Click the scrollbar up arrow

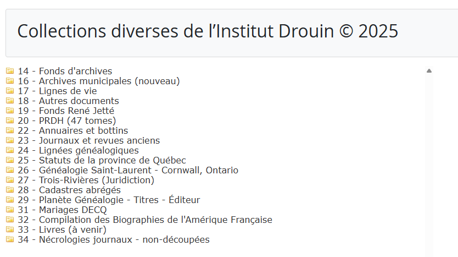coord(429,70)
